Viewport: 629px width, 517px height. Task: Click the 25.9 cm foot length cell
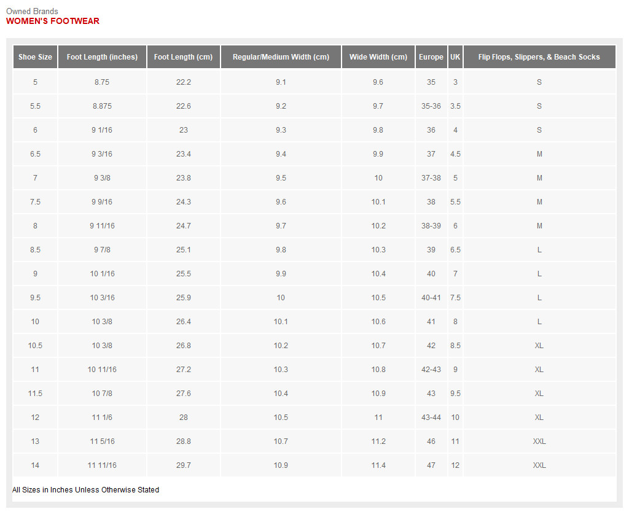183,298
